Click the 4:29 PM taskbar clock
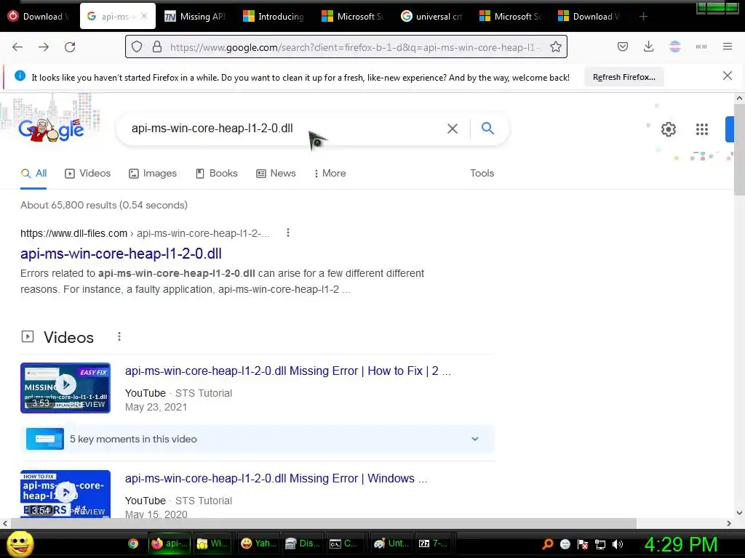 point(681,544)
